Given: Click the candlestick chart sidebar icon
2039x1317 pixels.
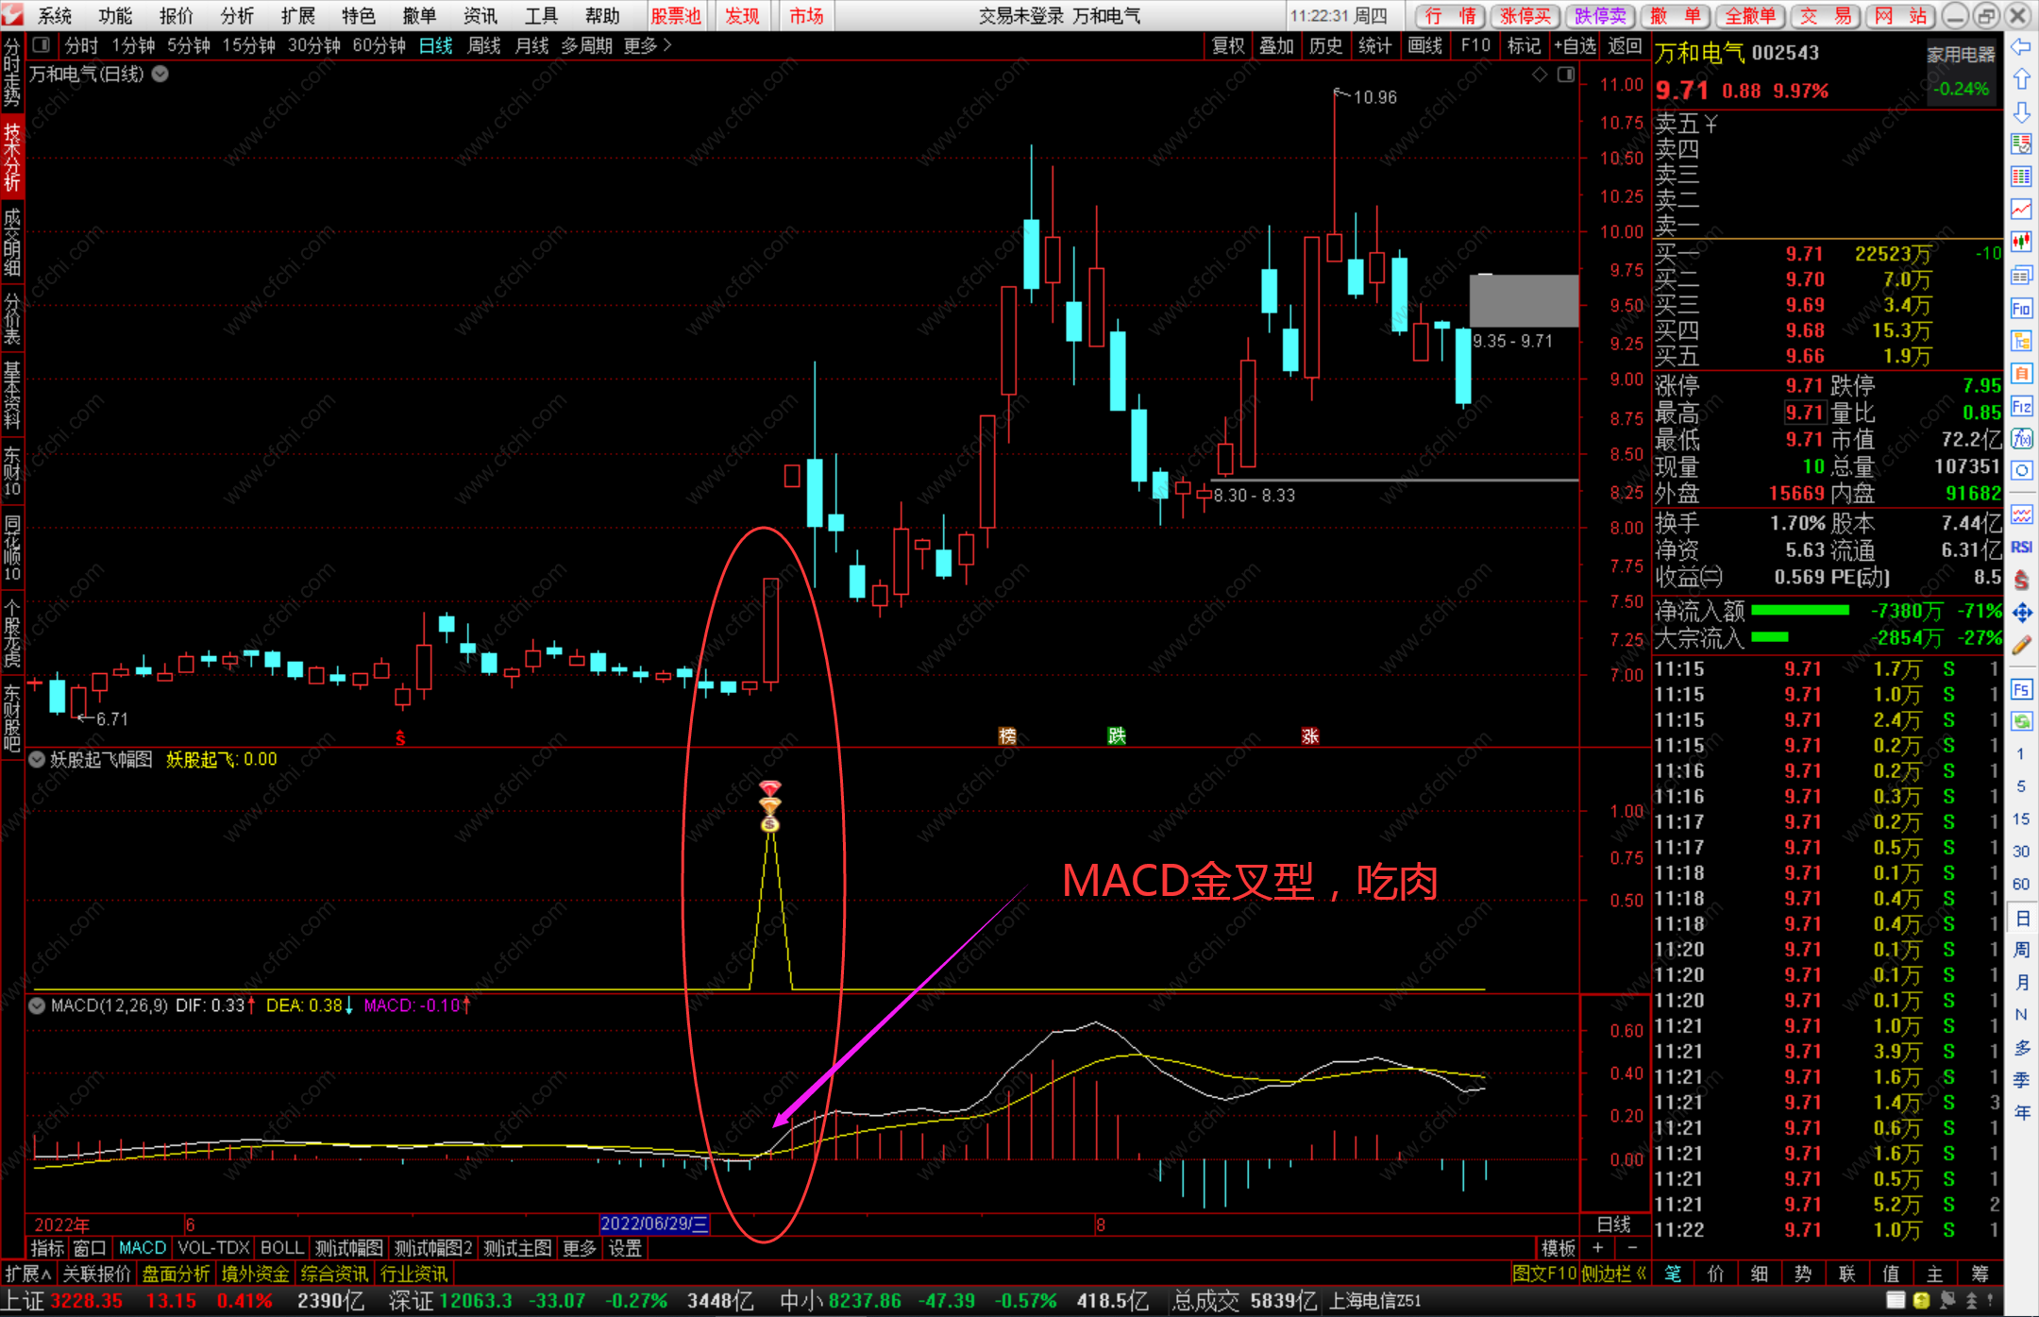Looking at the screenshot, I should [x=2021, y=242].
